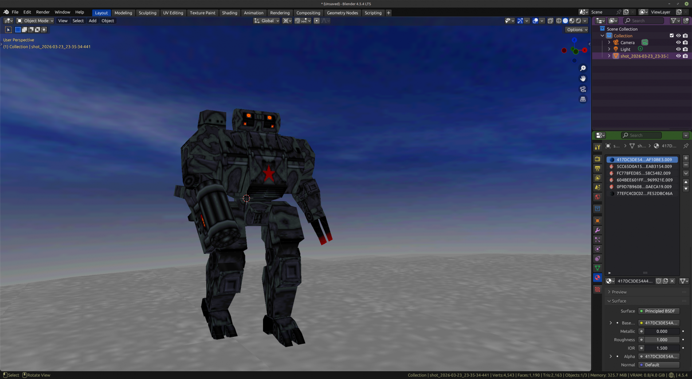Open the World properties tab icon

click(x=598, y=197)
